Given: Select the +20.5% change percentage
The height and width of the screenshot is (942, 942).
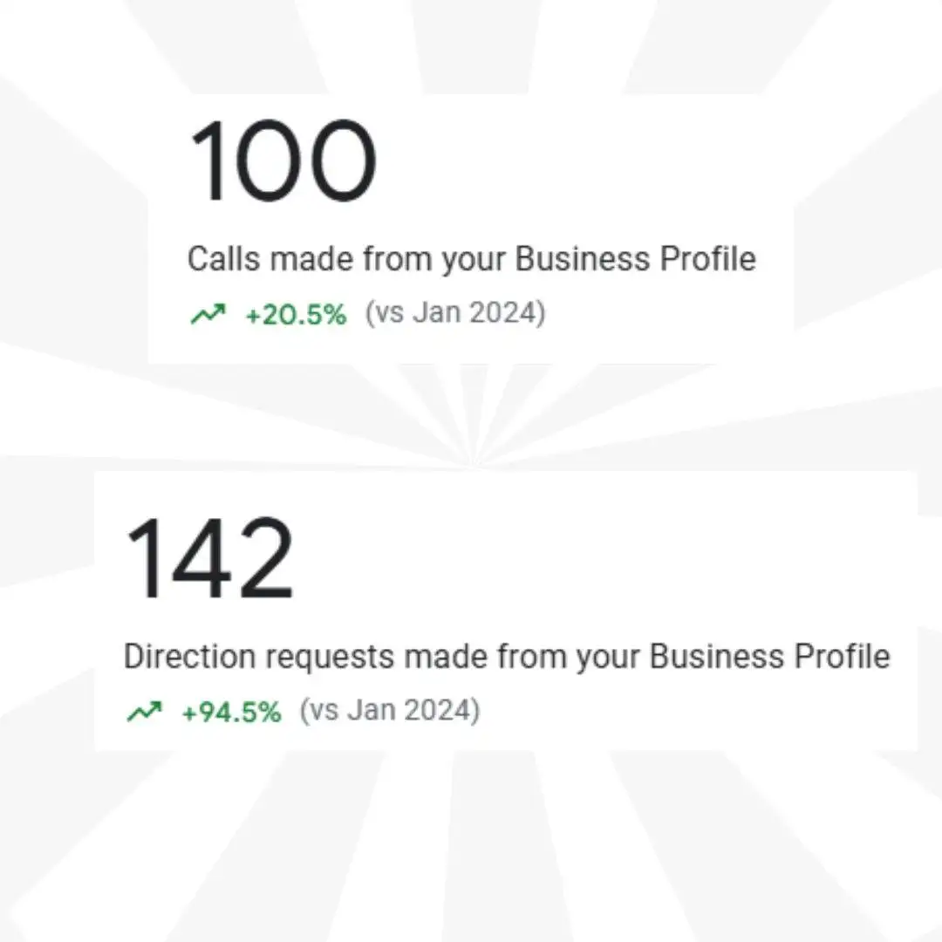Looking at the screenshot, I should 296,315.
